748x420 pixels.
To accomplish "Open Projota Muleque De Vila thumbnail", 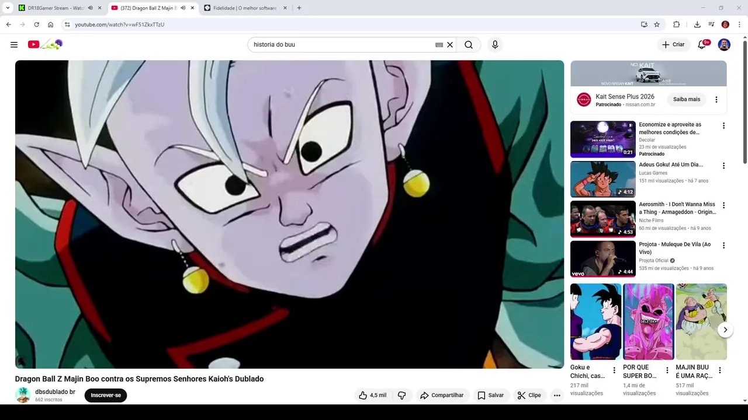I will coord(603,259).
